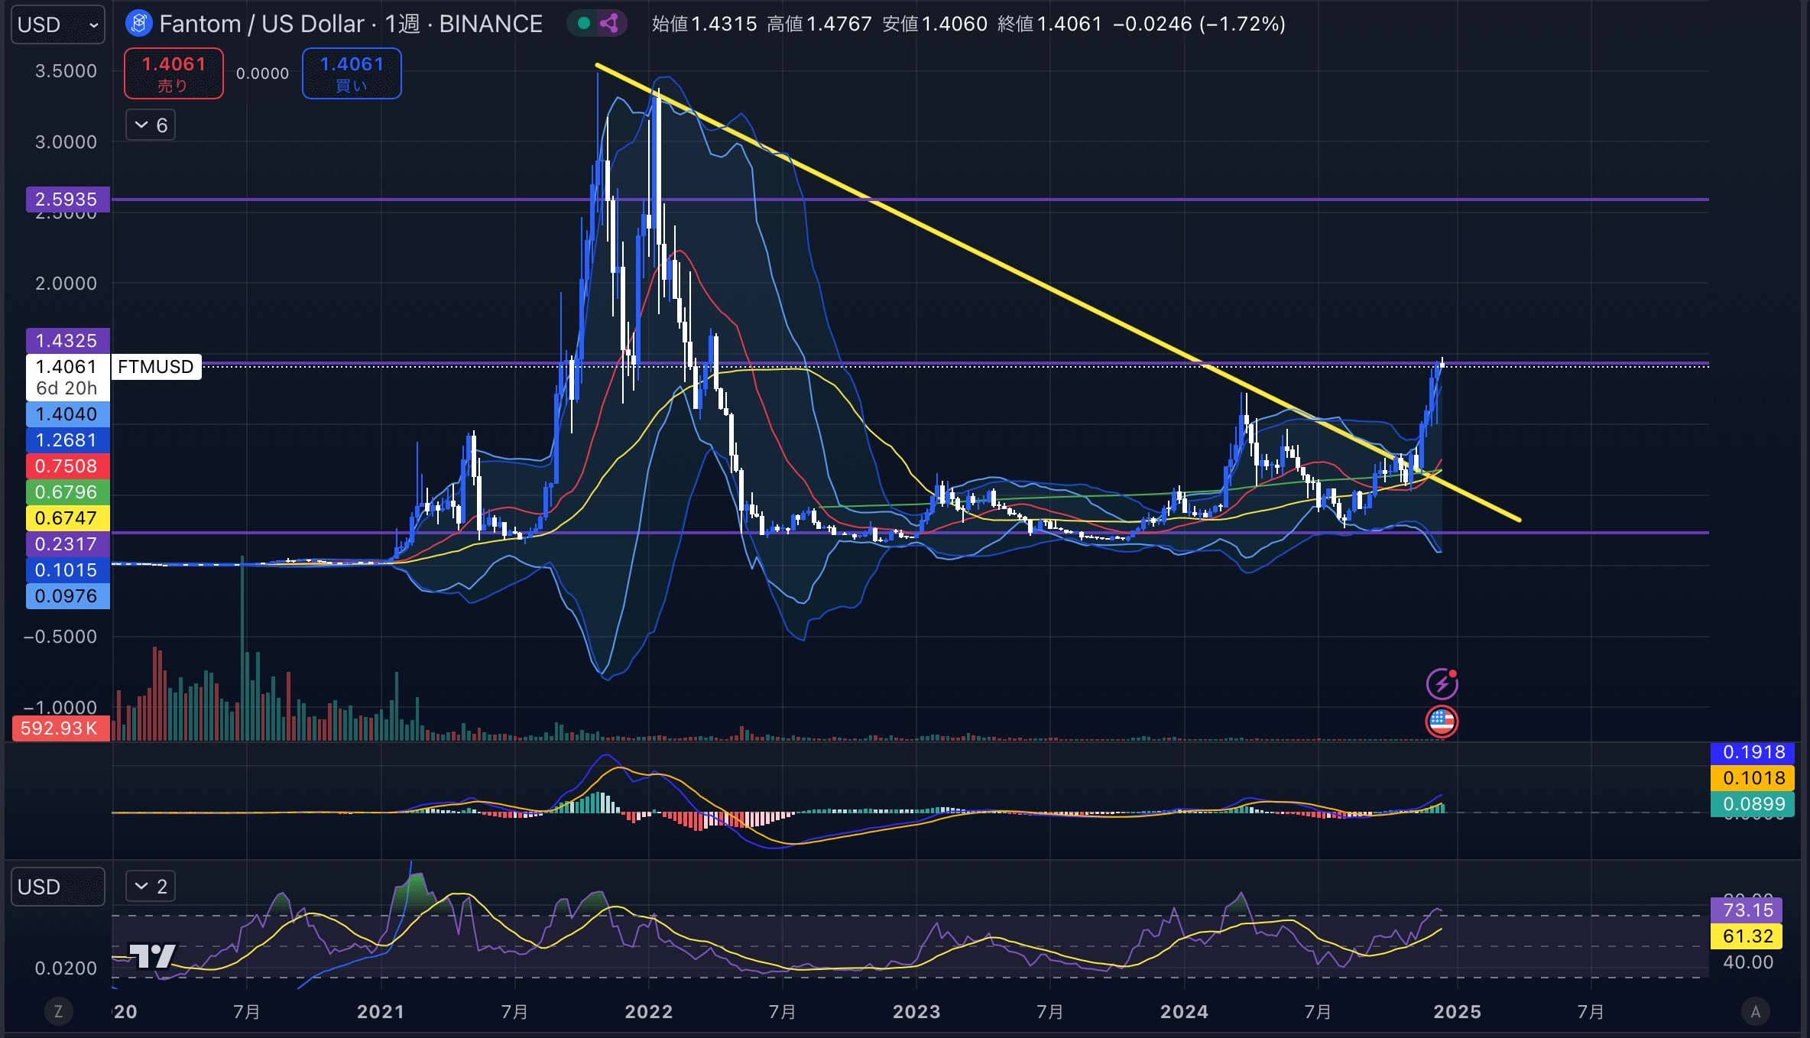
Task: Click the −0.0246 (−1.72%) change value
Action: [1199, 24]
